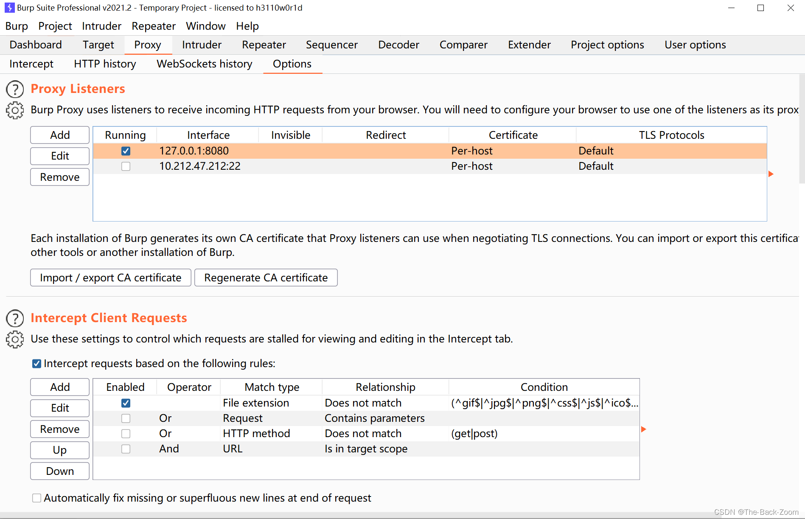The image size is (805, 519).
Task: Click the Burp Suite logo icon
Action: [x=9, y=8]
